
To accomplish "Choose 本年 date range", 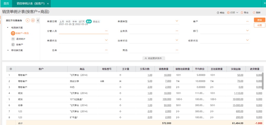I will 75,22.
